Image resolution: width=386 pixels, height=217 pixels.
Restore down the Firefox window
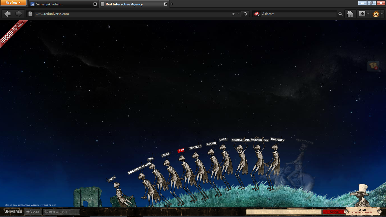371,3
